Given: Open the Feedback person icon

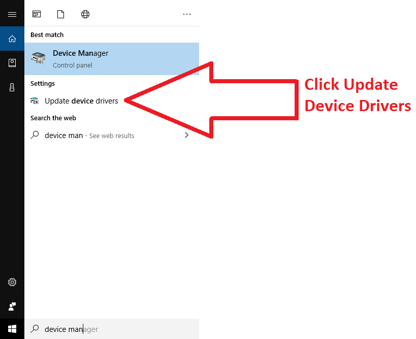Looking at the screenshot, I should click(x=12, y=307).
